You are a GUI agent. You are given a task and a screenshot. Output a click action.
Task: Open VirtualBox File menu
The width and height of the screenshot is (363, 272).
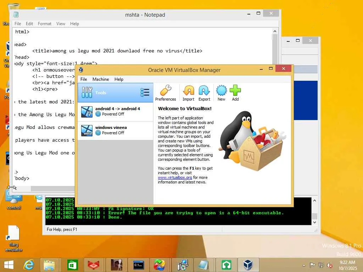[x=84, y=79]
